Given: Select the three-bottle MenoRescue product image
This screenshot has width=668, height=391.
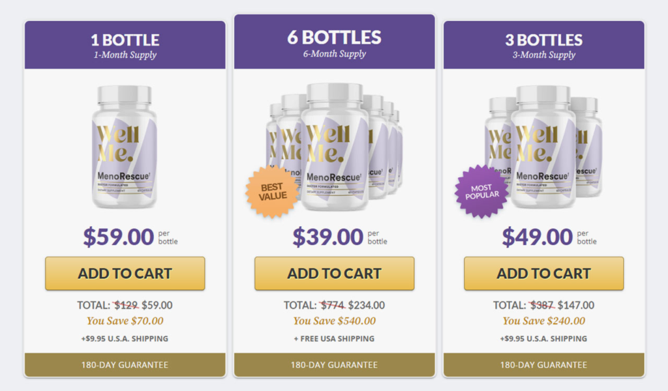Looking at the screenshot, I should coord(543,147).
